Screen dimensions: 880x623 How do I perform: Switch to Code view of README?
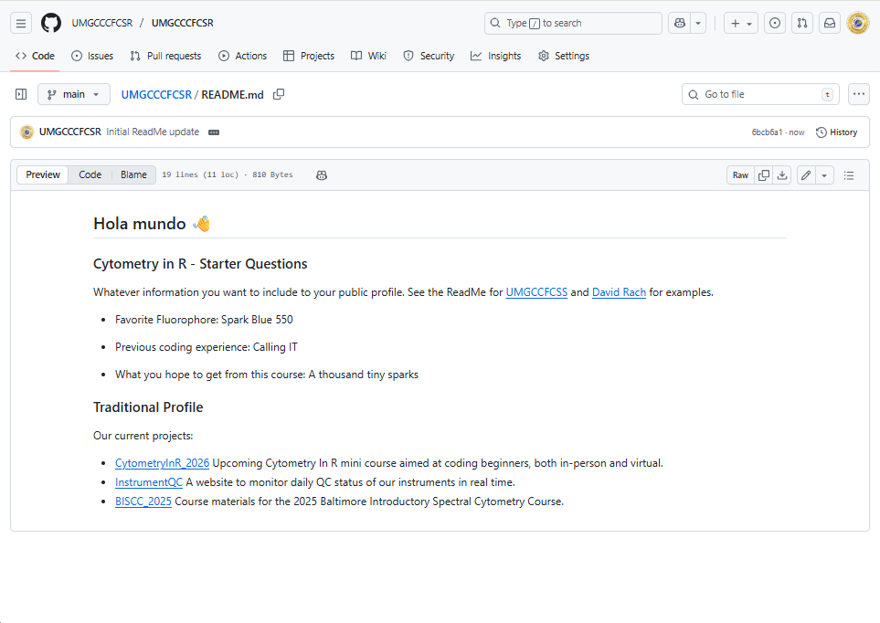pos(90,174)
